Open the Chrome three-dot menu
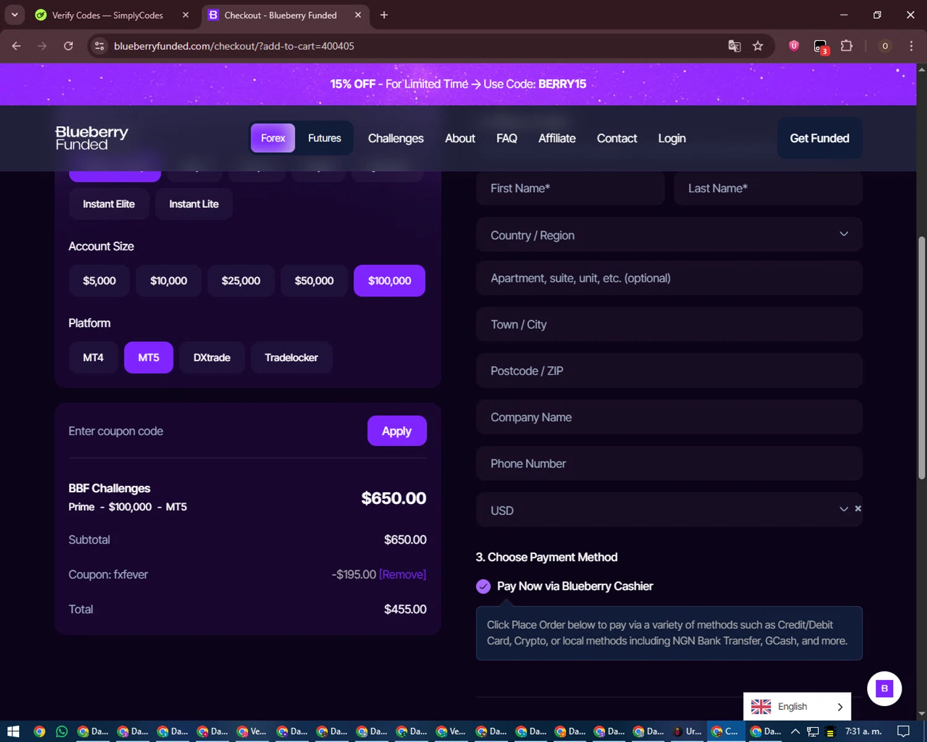Viewport: 927px width, 742px height. coord(911,46)
